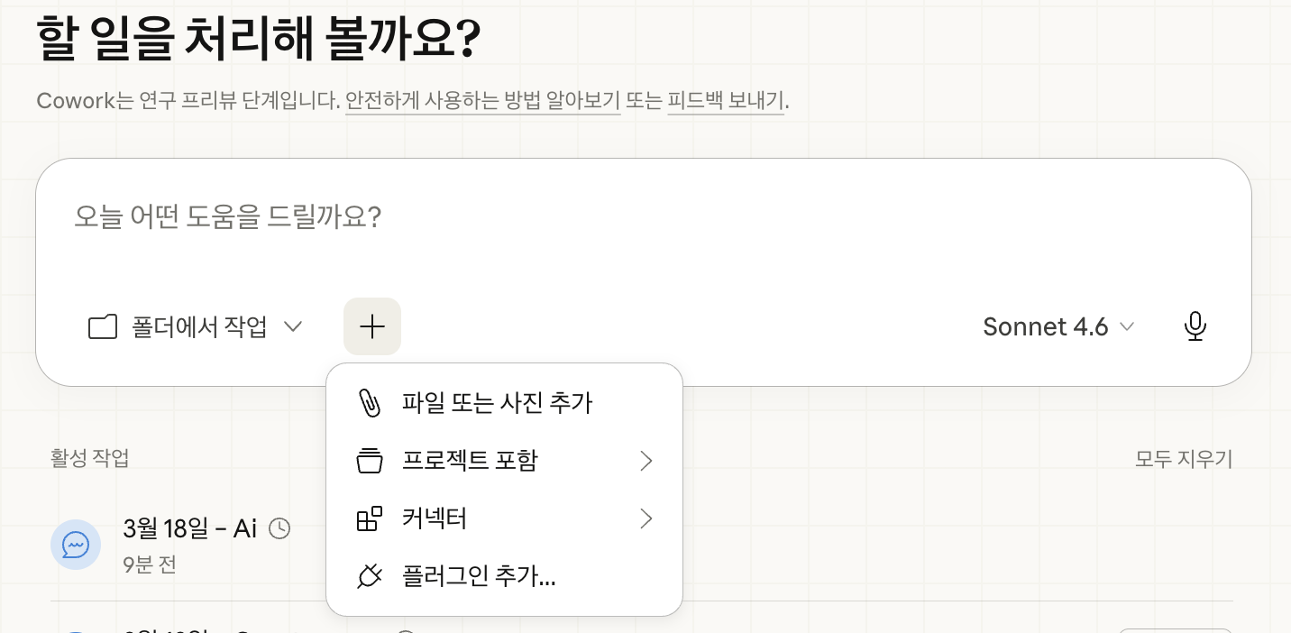
Task: Click the Messenger chat avatar of the active task
Action: [x=76, y=545]
